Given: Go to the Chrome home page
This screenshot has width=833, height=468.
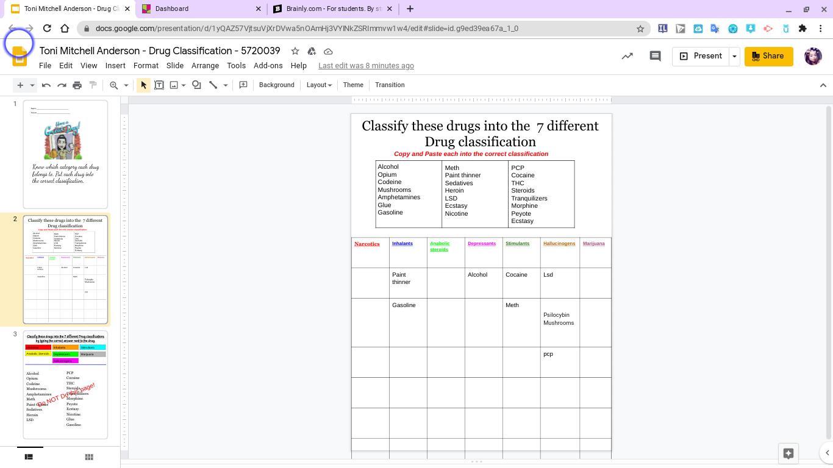Looking at the screenshot, I should tap(65, 28).
